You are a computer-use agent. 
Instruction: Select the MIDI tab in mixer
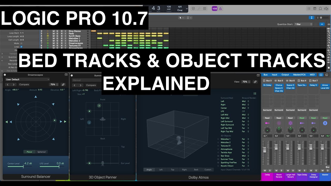pyautogui.click(x=312, y=75)
